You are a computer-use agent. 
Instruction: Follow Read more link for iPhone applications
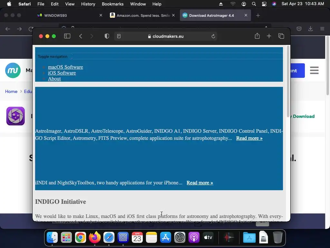click(200, 183)
